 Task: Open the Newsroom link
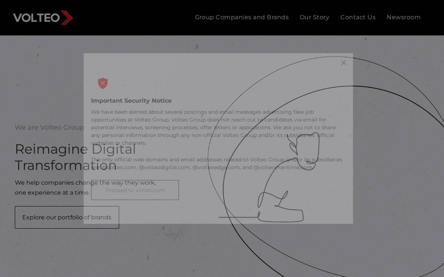click(404, 17)
